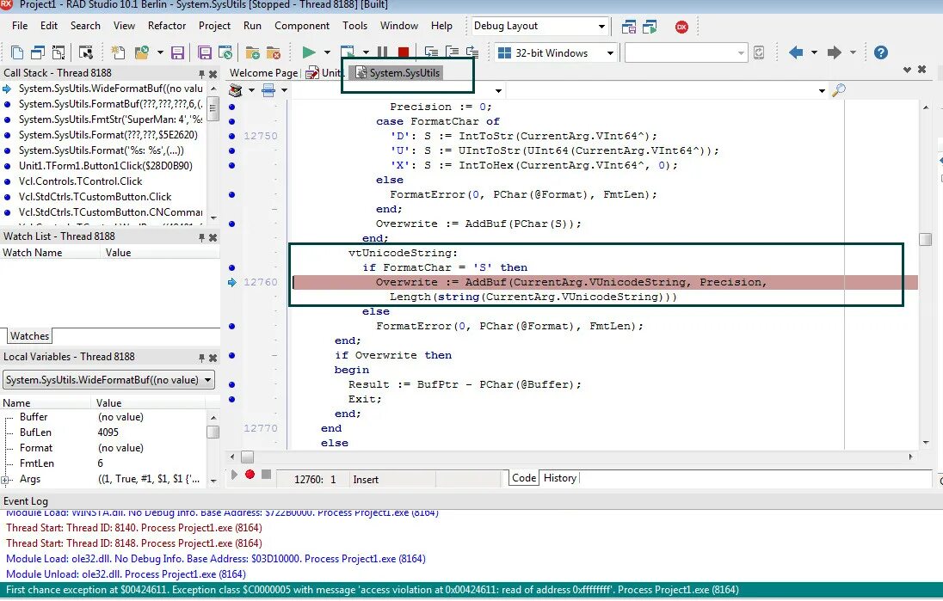Select TForm1.Button1Click call stack entry

[x=105, y=166]
